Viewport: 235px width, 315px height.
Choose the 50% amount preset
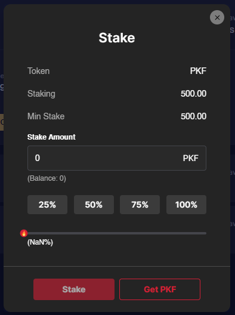coord(94,205)
